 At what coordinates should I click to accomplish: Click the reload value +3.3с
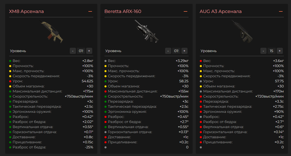279,102
